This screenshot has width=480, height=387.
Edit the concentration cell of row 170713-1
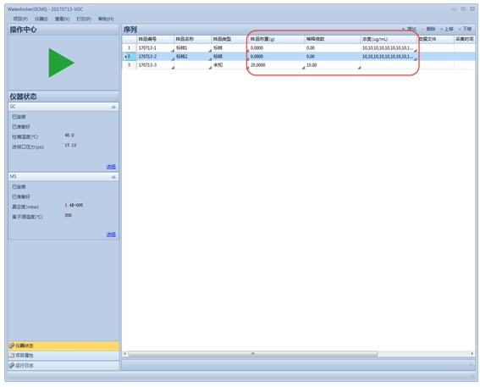pos(389,48)
